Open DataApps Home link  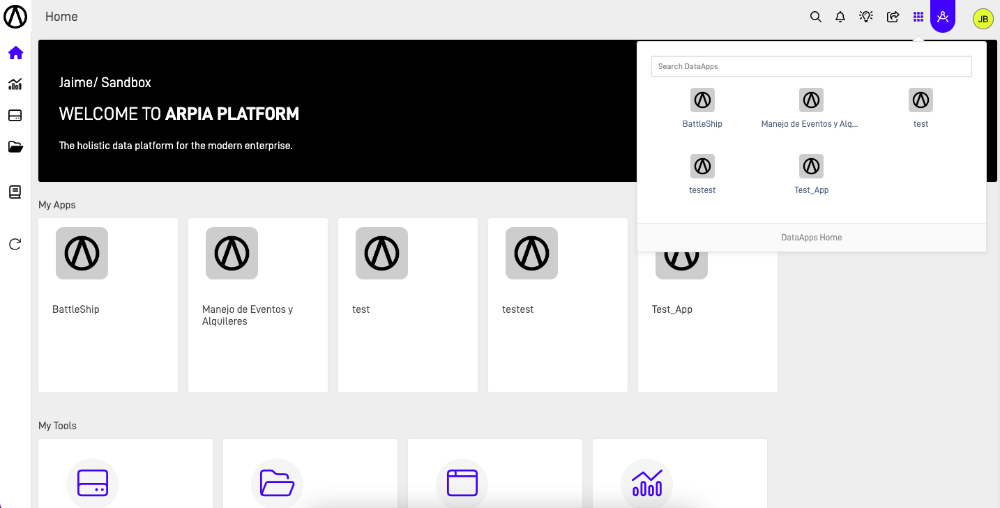tap(812, 238)
